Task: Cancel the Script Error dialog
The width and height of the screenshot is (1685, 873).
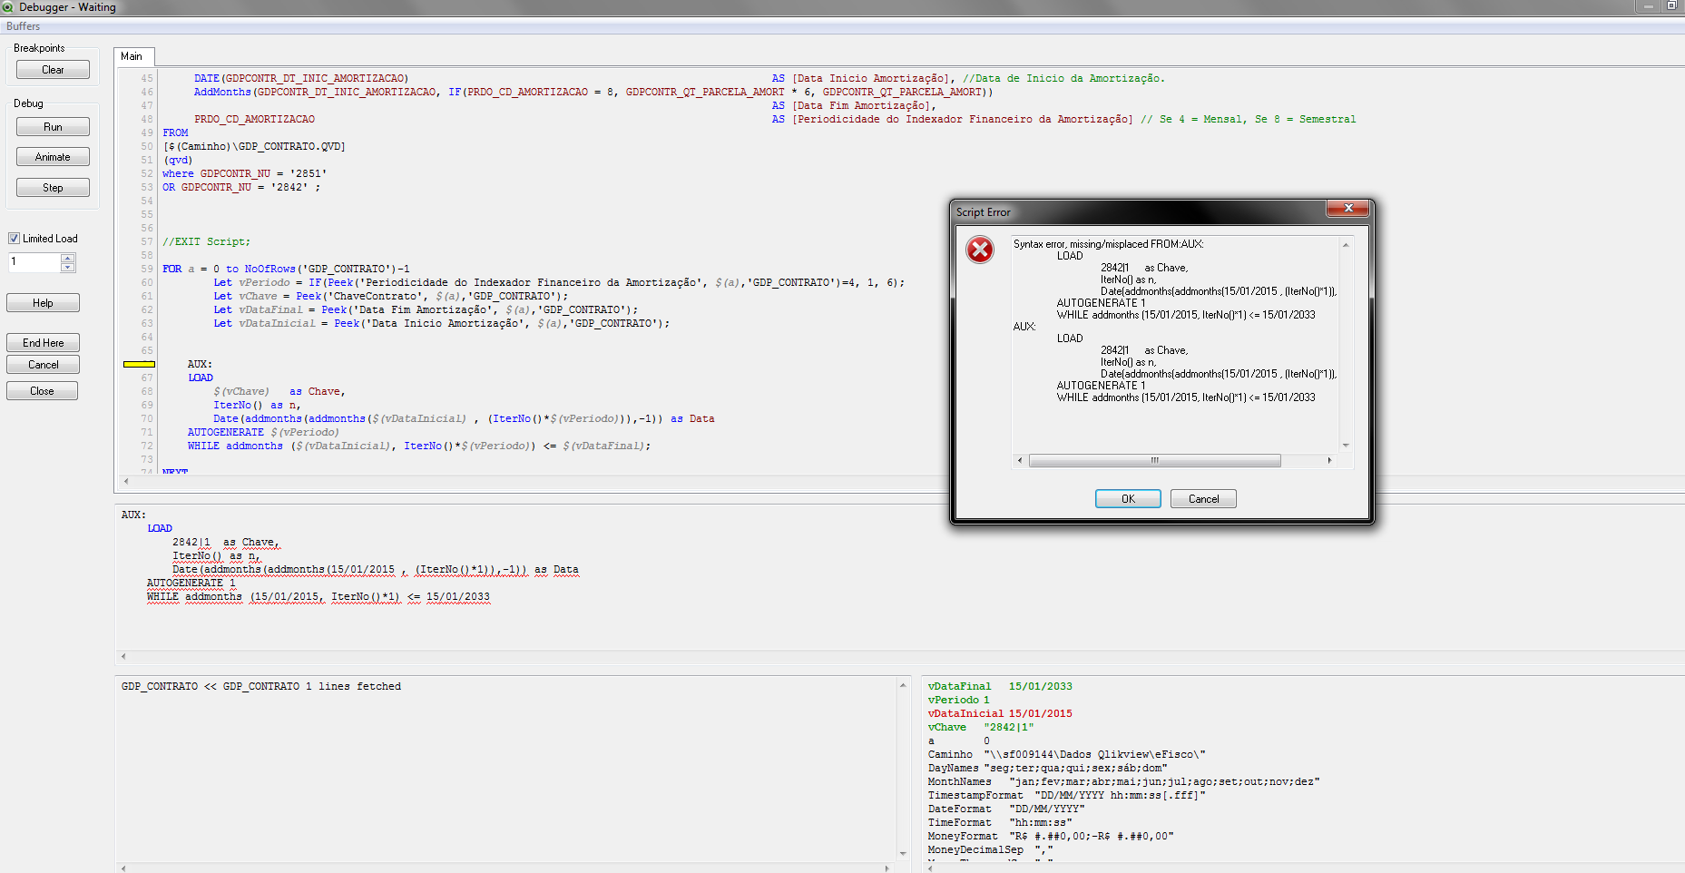Action: [x=1203, y=499]
